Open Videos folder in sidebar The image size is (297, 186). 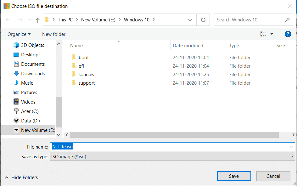pos(28,102)
